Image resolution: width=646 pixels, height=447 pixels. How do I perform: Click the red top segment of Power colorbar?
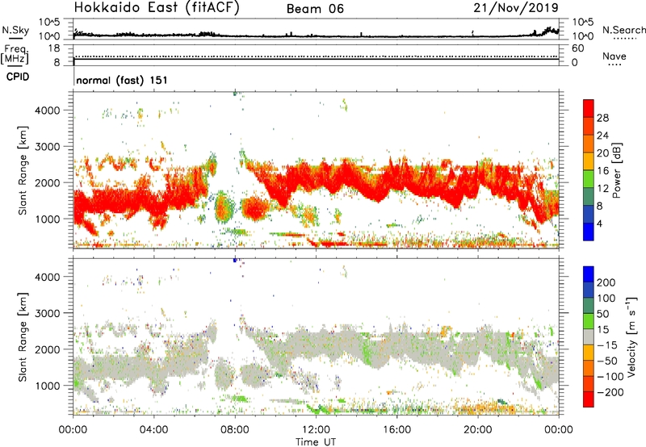click(x=589, y=108)
